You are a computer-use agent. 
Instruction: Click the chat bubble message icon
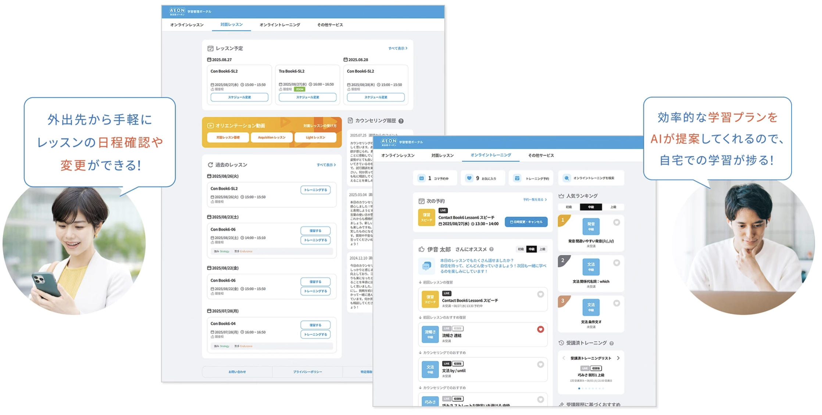(x=426, y=266)
